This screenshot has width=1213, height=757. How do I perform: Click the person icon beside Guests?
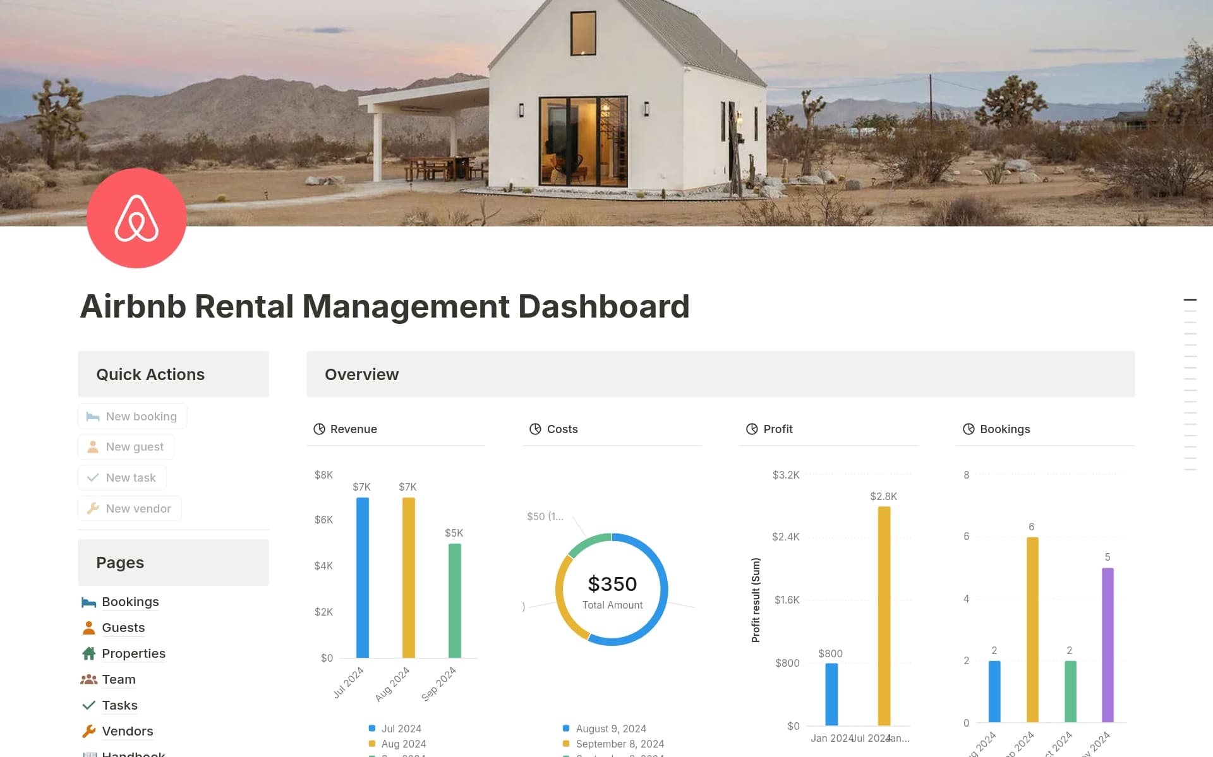pyautogui.click(x=88, y=628)
